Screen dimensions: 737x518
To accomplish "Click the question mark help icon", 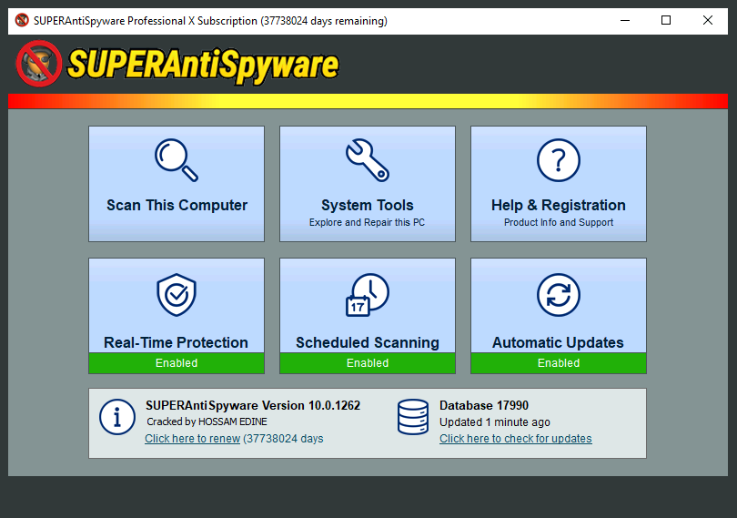I will [x=559, y=160].
